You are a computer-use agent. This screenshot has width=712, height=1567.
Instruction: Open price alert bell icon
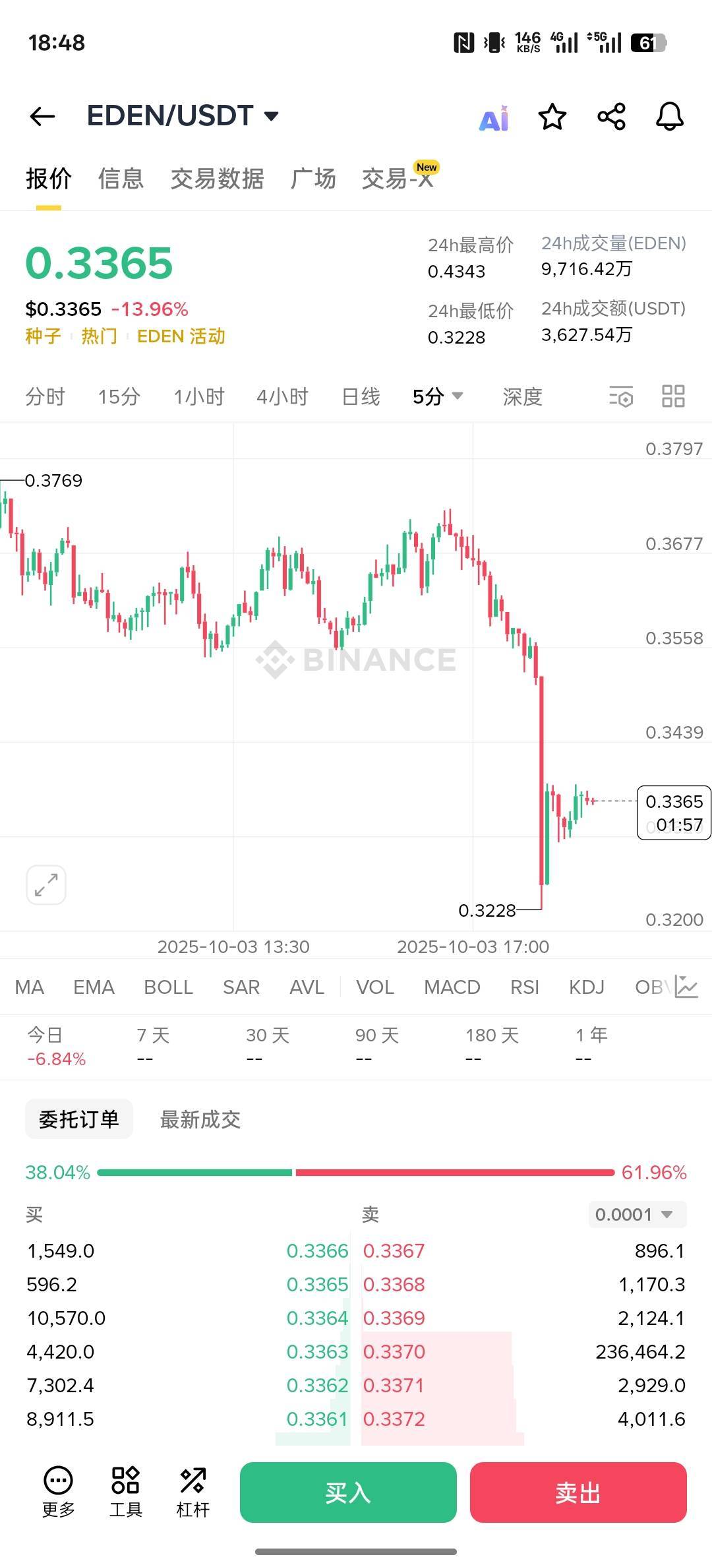[x=670, y=117]
